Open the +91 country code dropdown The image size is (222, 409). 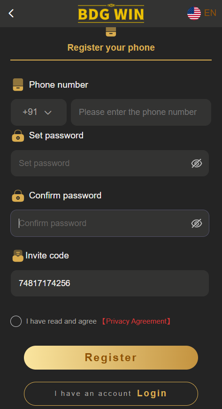[x=38, y=112]
